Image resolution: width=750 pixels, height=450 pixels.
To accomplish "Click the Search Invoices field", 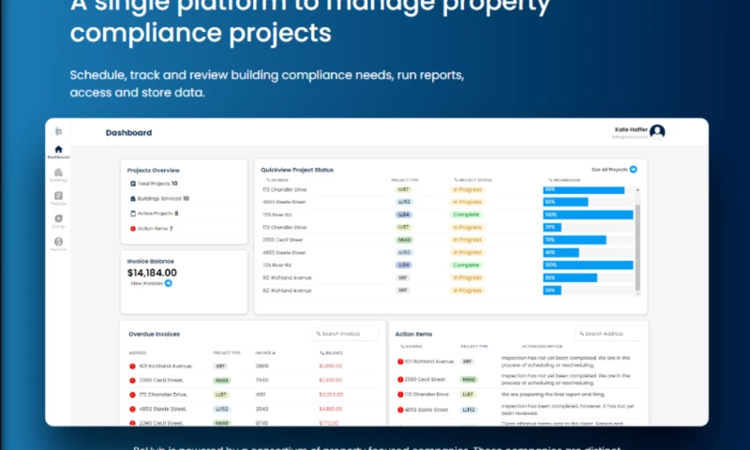I will pyautogui.click(x=345, y=334).
